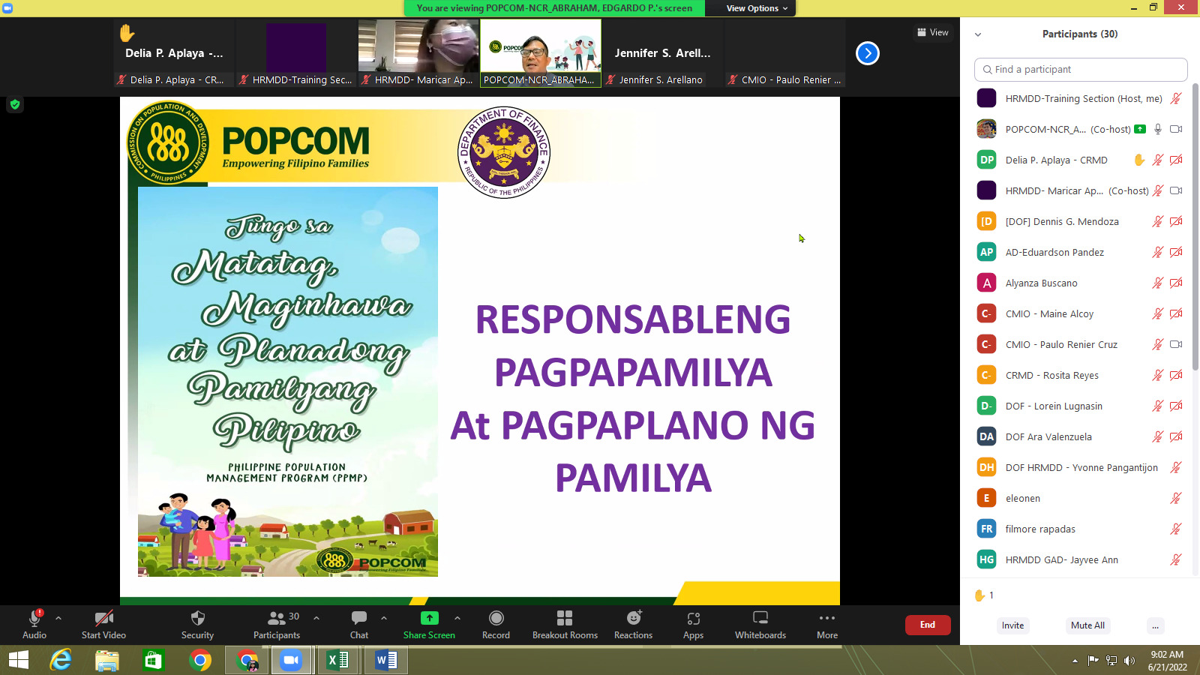The width and height of the screenshot is (1200, 675).
Task: Unmute [DOF] Dennis G. Mendoza
Action: [1158, 221]
